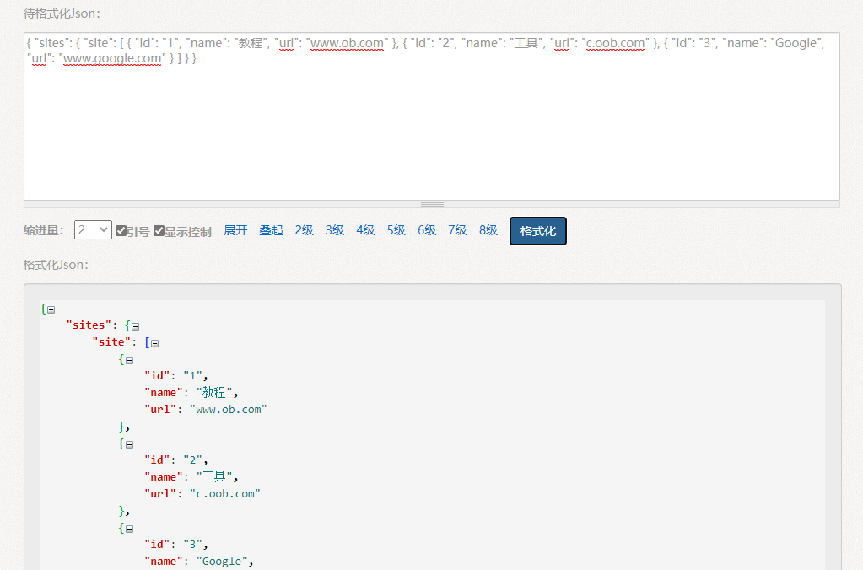
Task: Click the 格式化 format button
Action: point(537,229)
